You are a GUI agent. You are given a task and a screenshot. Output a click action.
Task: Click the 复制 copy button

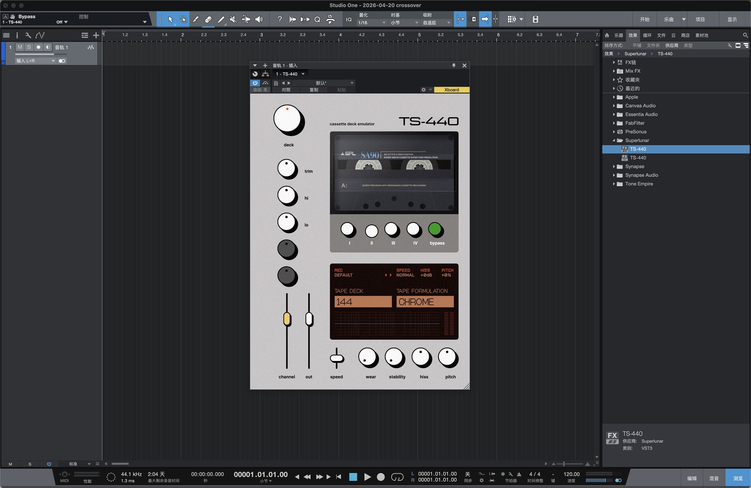pos(314,90)
